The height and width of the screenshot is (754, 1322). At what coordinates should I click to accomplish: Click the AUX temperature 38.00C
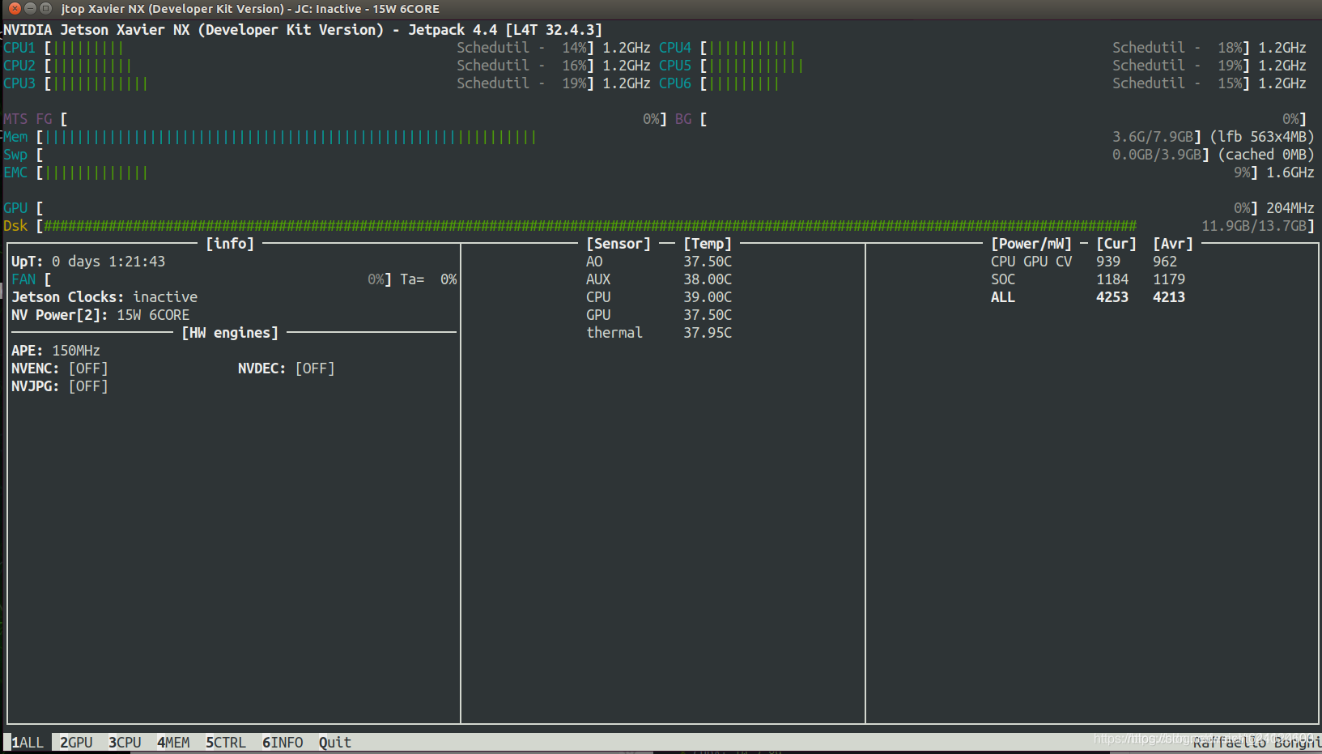coord(708,279)
